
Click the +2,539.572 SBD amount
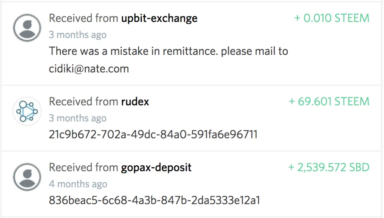tap(328, 167)
